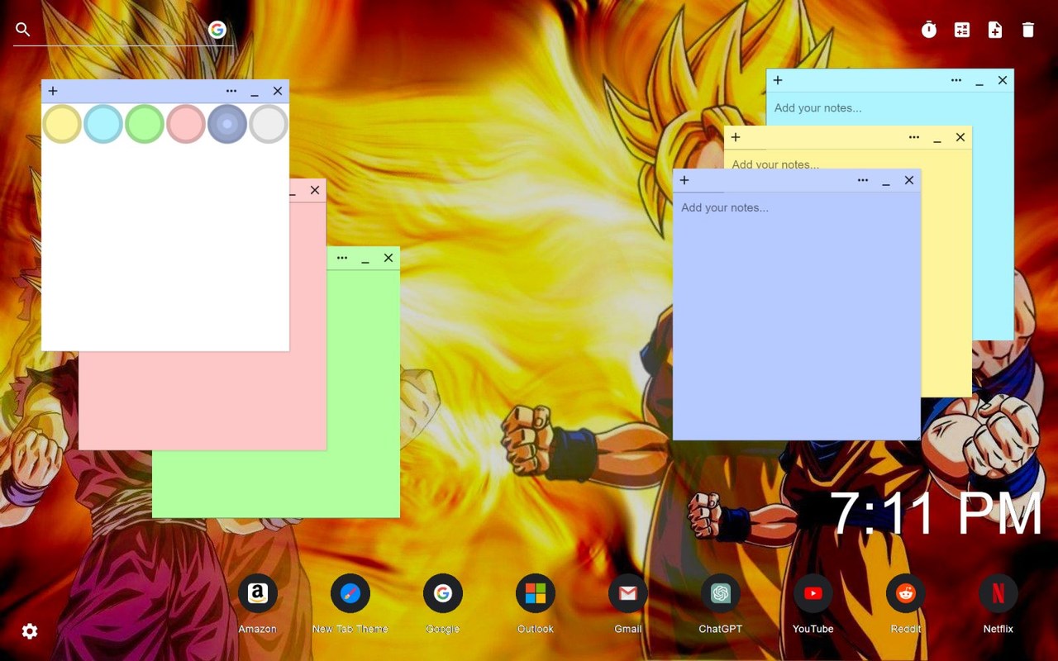The image size is (1058, 661).
Task: Open the ChatGPT shortcut
Action: (x=721, y=593)
